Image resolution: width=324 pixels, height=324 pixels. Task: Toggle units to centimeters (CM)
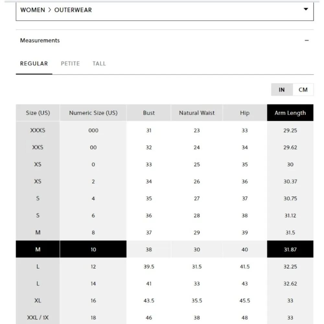303,90
